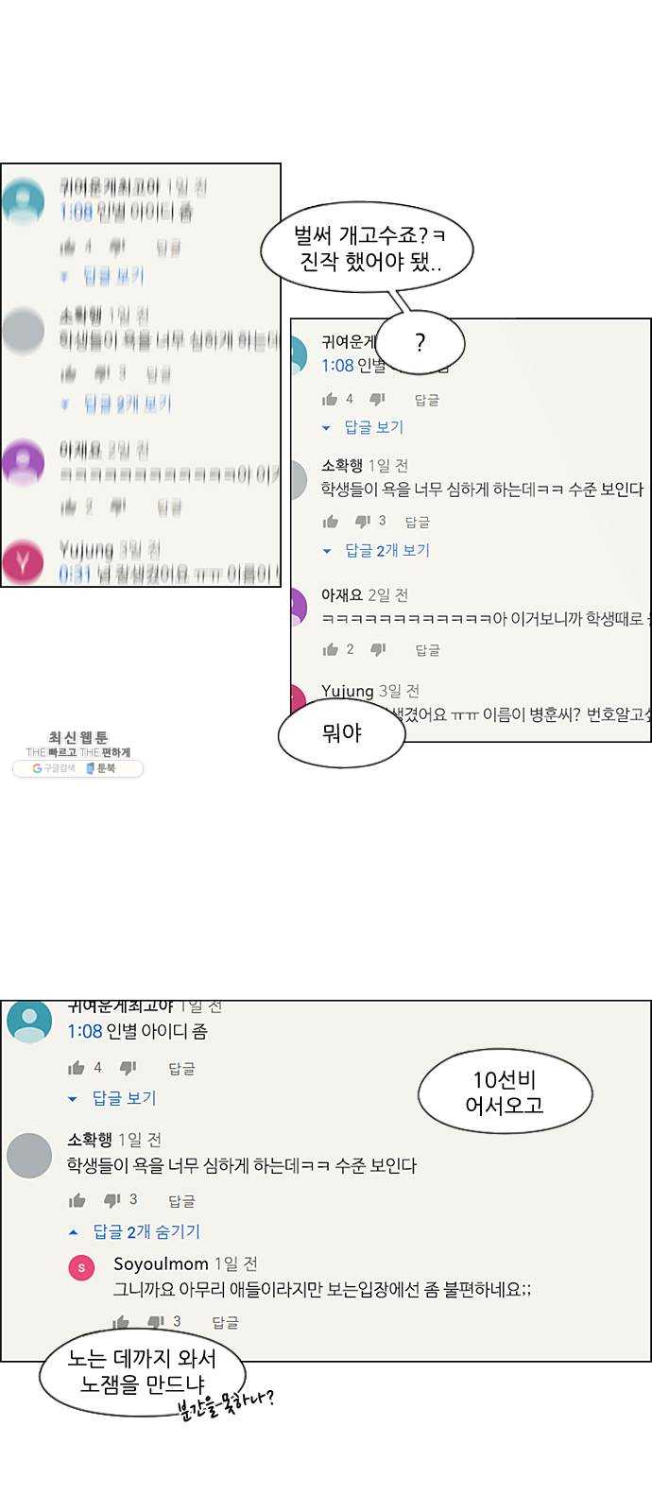Image resolution: width=652 pixels, height=1512 pixels.
Task: Open 귀여운게최고야 teal avatar at bottom
Action: 29,1022
